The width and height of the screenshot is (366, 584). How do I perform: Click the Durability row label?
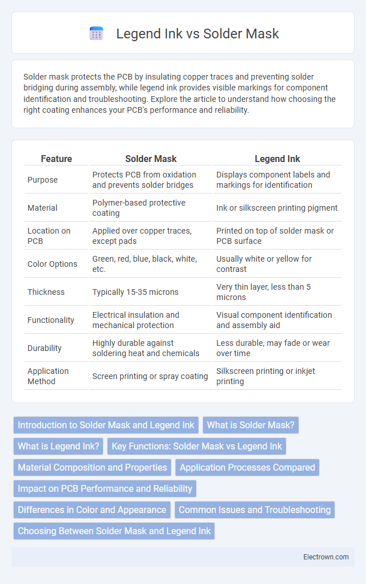44,348
